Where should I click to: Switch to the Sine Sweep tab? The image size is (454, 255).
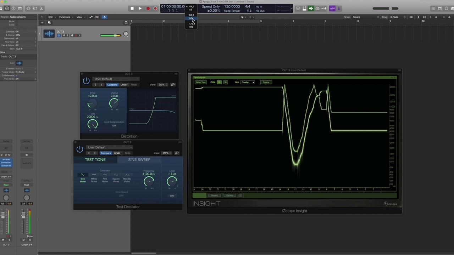[139, 160]
